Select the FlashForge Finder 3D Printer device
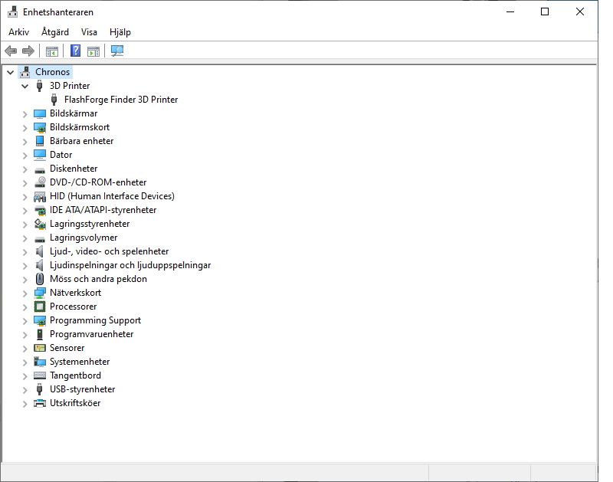The height and width of the screenshot is (482, 613). (x=121, y=100)
